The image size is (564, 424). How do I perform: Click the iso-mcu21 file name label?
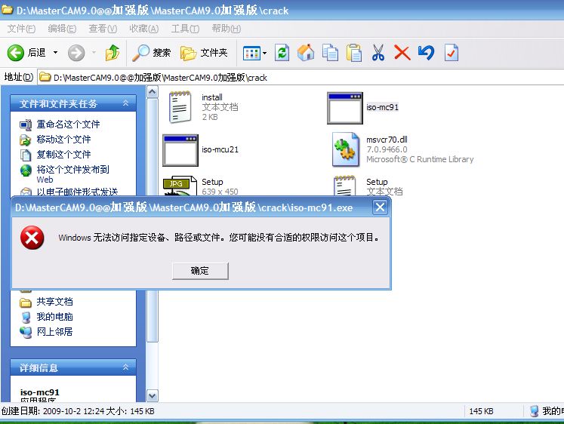click(220, 150)
